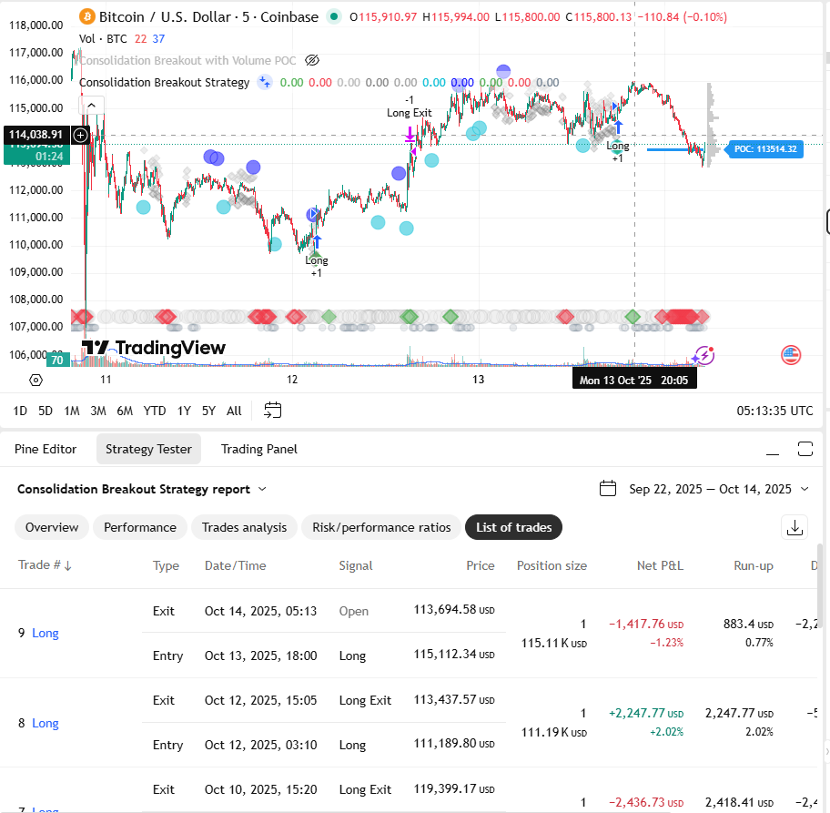Toggle visibility of Consolidation Breakout with Volume POC
Image resolution: width=830 pixels, height=813 pixels.
pos(312,60)
